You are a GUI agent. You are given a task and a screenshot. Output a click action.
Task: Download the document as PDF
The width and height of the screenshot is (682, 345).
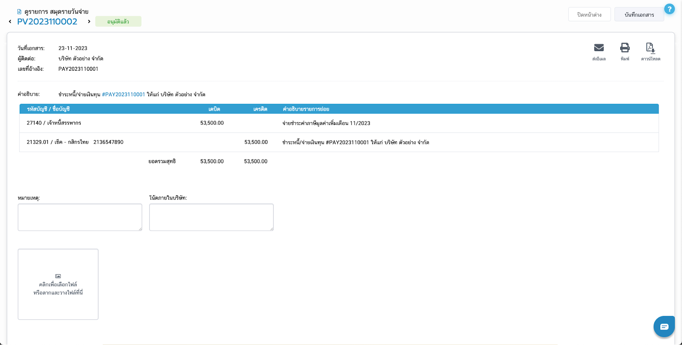click(650, 48)
